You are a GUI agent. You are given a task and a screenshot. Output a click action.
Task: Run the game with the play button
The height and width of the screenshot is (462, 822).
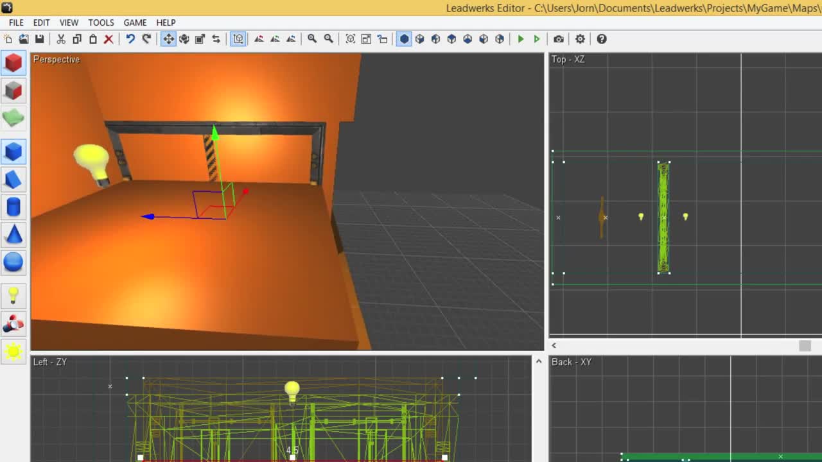click(521, 39)
